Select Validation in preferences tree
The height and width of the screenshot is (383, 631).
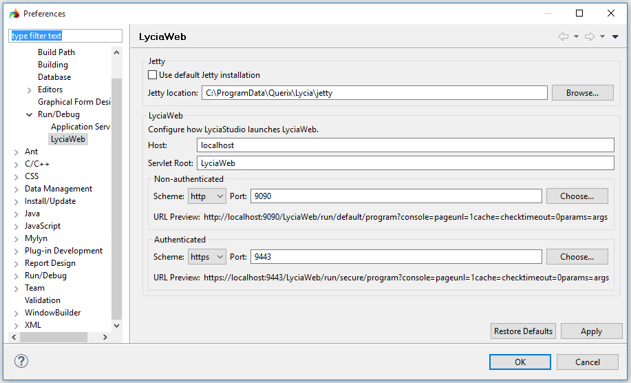coord(43,300)
